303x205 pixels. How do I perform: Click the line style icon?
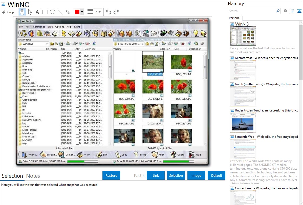pyautogui.click(x=90, y=12)
